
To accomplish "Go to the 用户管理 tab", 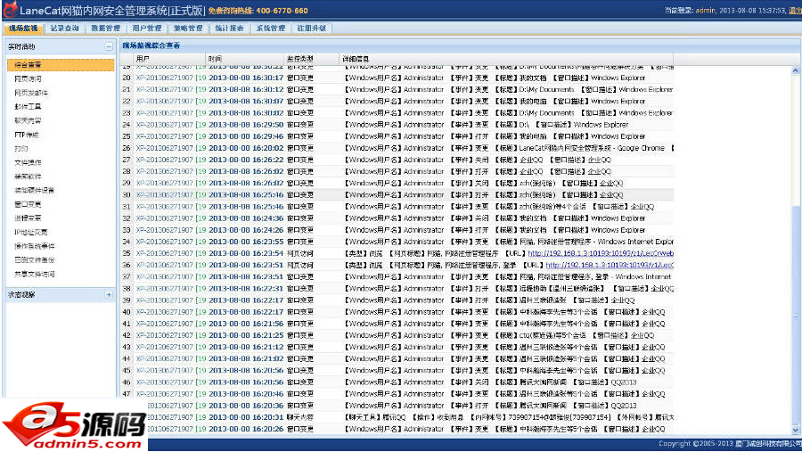I will coord(147,29).
